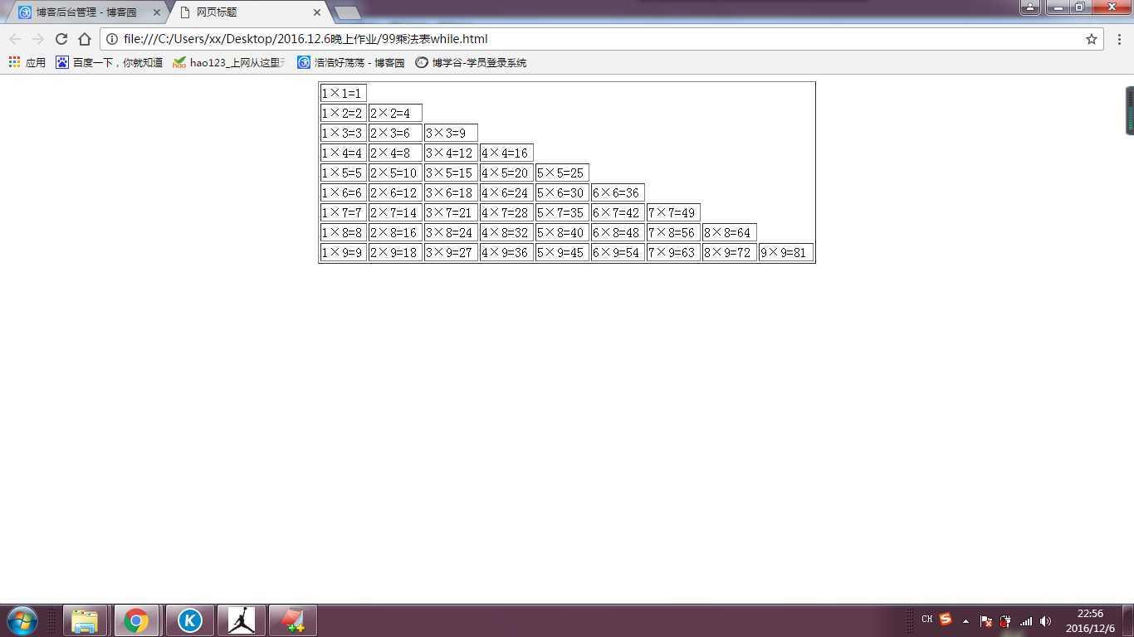Open the jumping man app in taskbar
This screenshot has width=1134, height=637.
click(242, 620)
